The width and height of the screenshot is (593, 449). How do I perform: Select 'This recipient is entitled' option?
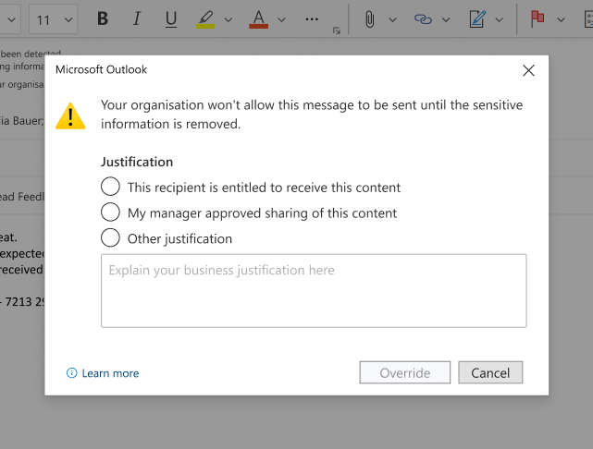pos(111,188)
